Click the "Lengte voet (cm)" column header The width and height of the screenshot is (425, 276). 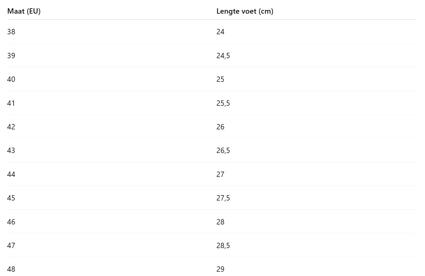click(245, 11)
